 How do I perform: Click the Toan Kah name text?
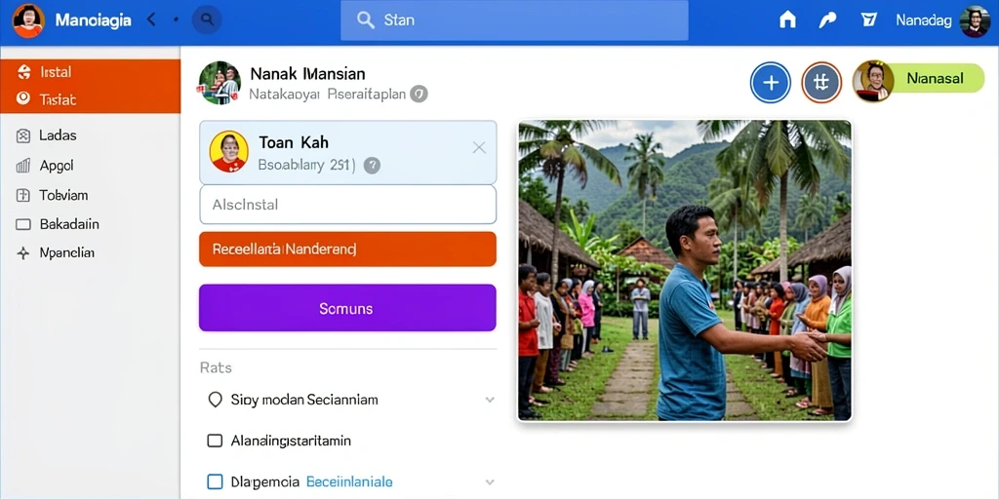pyautogui.click(x=294, y=142)
